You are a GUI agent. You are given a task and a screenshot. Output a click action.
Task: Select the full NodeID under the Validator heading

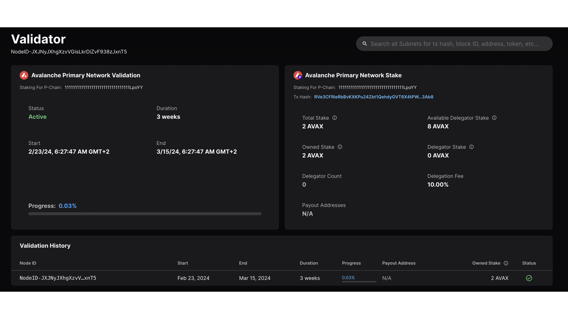click(69, 52)
